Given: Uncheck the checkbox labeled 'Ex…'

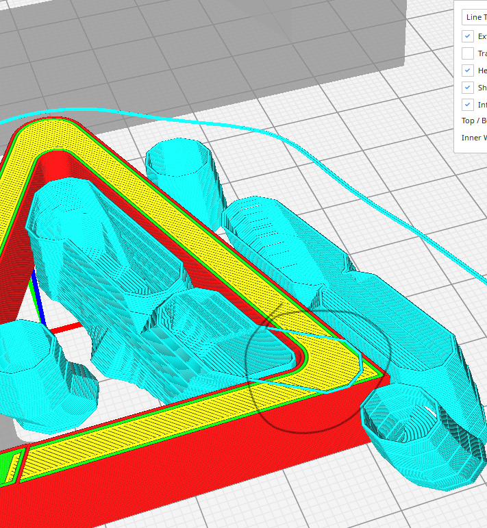Looking at the screenshot, I should click(x=467, y=36).
